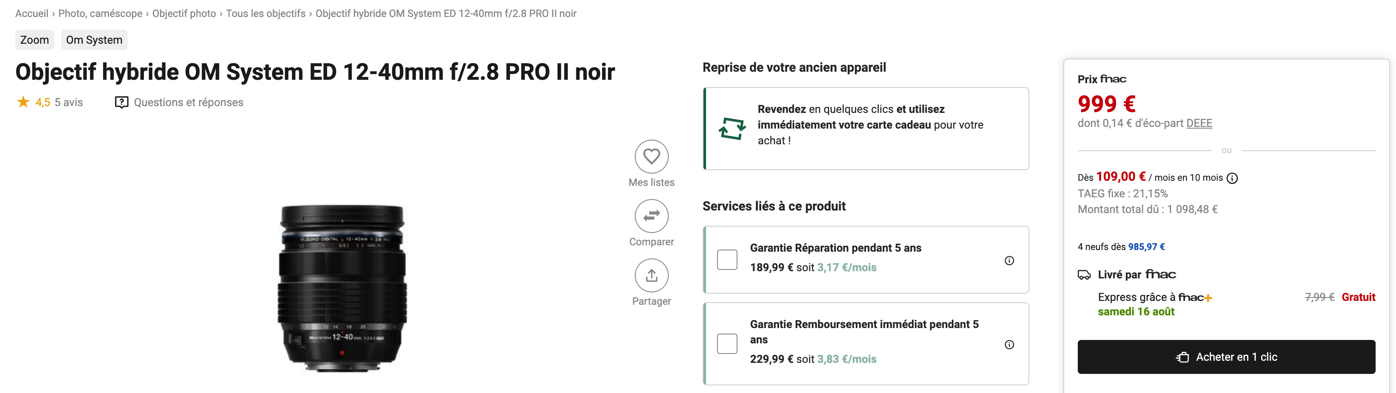
Task: Click Acheter en 1 clic button
Action: (x=1226, y=357)
